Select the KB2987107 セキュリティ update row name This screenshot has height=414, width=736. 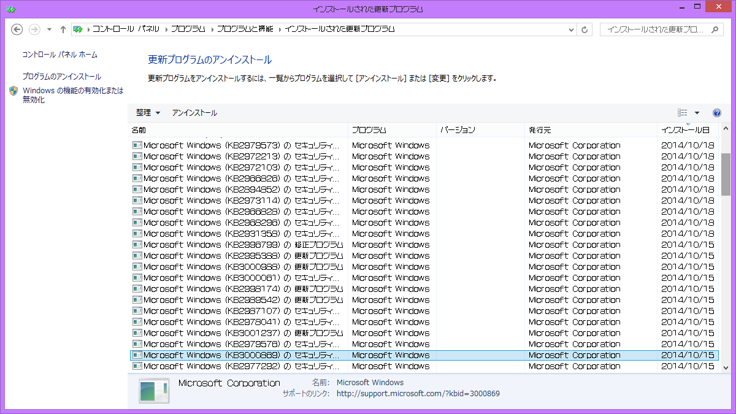click(x=241, y=311)
